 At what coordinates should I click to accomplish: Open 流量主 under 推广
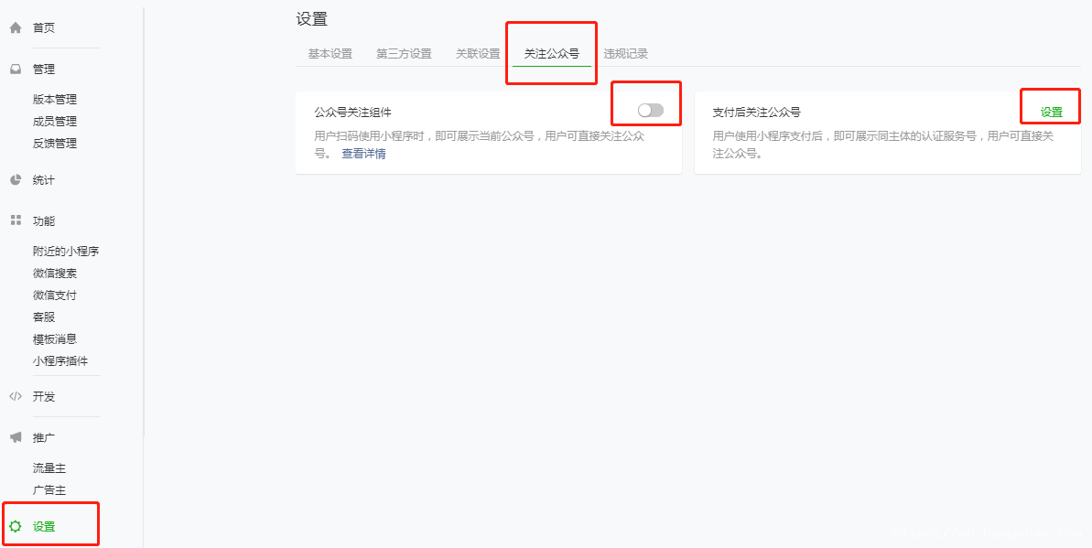pos(49,467)
